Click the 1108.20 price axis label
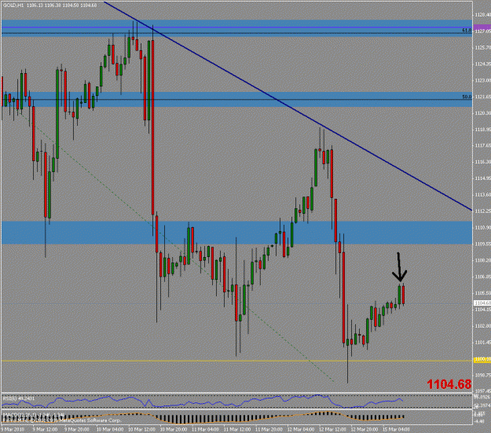The image size is (491, 433). click(482, 260)
